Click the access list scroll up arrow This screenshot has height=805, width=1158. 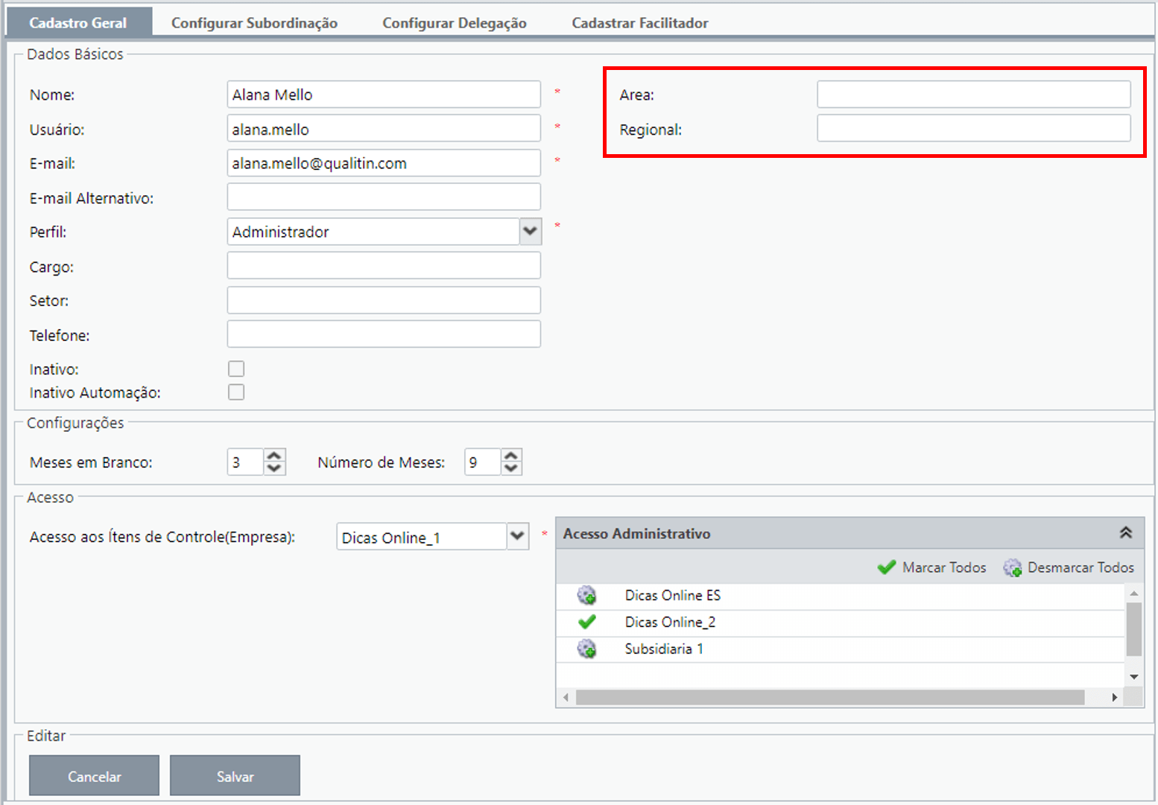(x=1133, y=594)
